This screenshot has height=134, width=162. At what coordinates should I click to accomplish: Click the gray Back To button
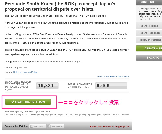click(x=149, y=58)
